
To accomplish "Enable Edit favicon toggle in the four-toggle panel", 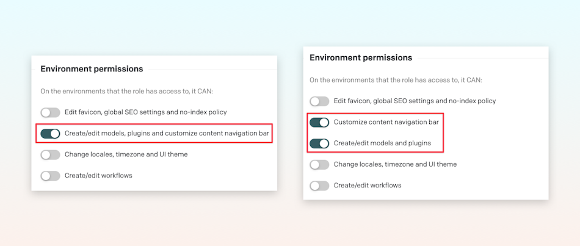I will (50, 112).
